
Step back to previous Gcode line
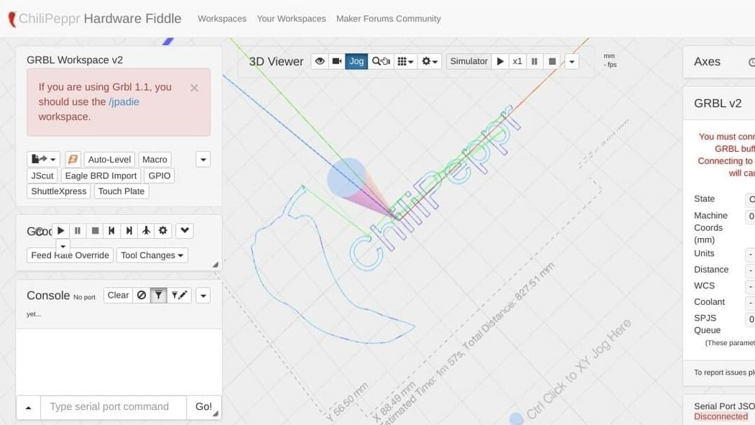point(112,231)
